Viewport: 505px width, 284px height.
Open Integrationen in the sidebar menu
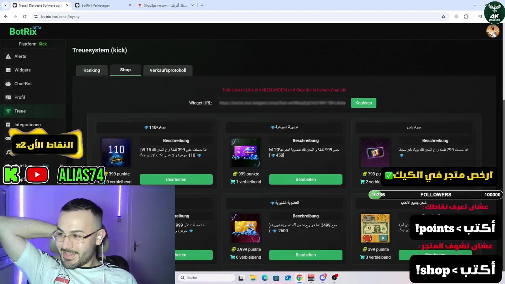click(x=33, y=125)
